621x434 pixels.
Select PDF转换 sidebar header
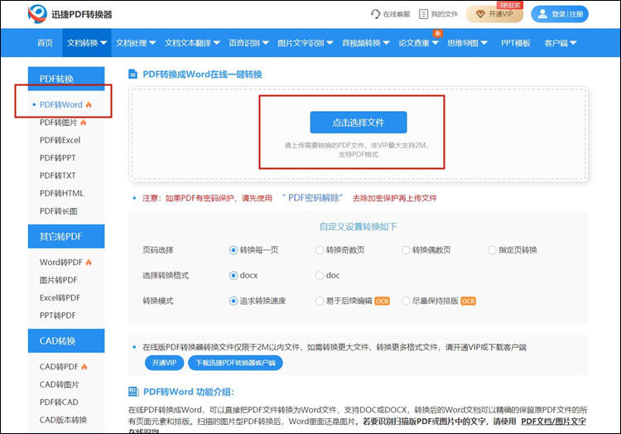click(x=66, y=79)
